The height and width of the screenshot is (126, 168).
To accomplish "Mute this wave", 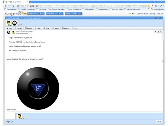I will coord(38,28).
